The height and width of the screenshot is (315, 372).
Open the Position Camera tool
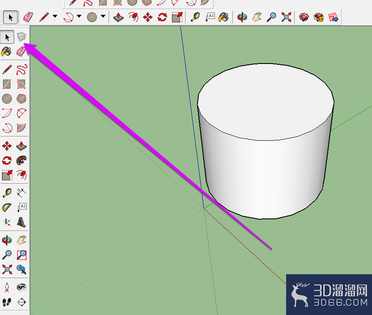pos(7,288)
